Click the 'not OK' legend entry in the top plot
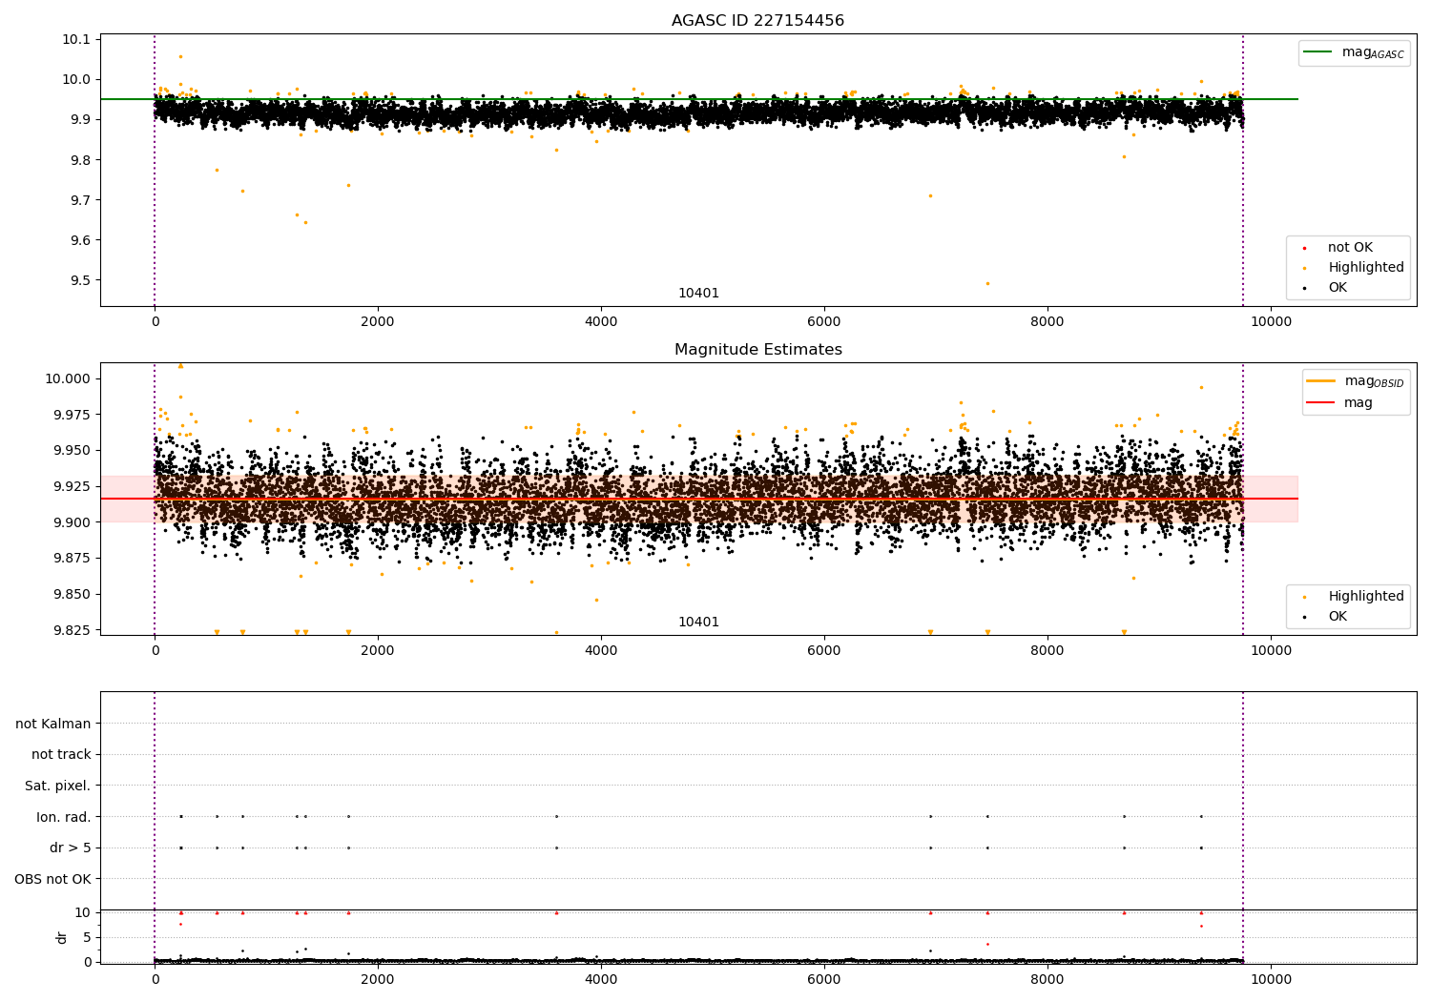The image size is (1431, 1001). point(1350,248)
